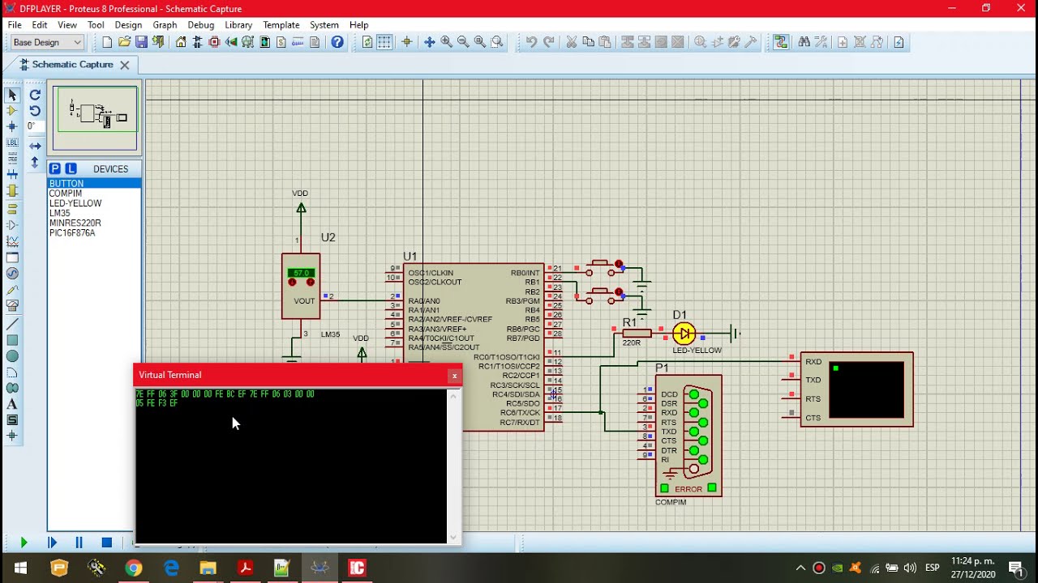This screenshot has width=1038, height=583.
Task: Open the File menu
Action: [x=15, y=25]
